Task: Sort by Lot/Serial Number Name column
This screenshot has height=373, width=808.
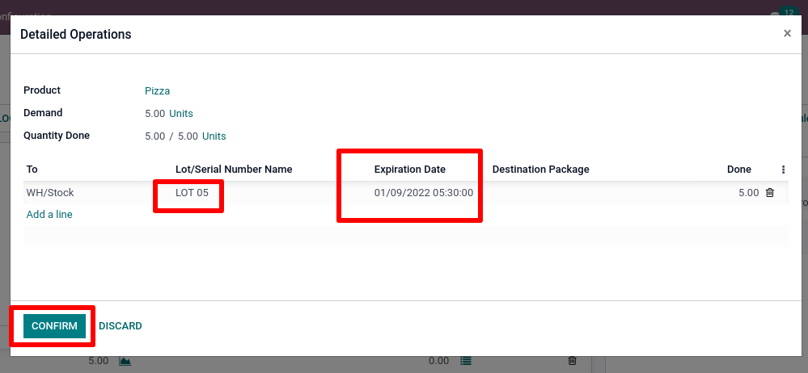Action: coord(234,170)
